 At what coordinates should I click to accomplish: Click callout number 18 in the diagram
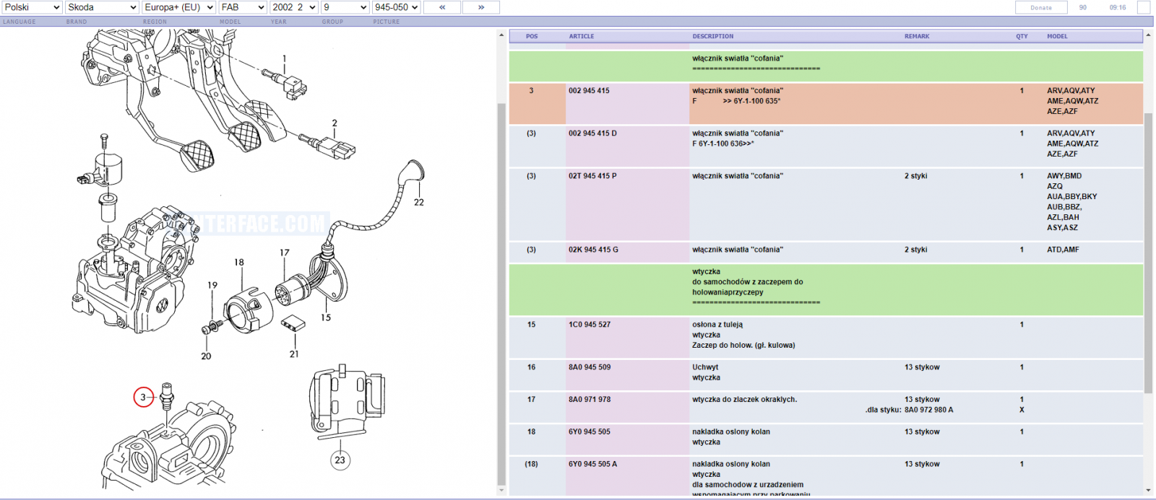click(x=239, y=263)
